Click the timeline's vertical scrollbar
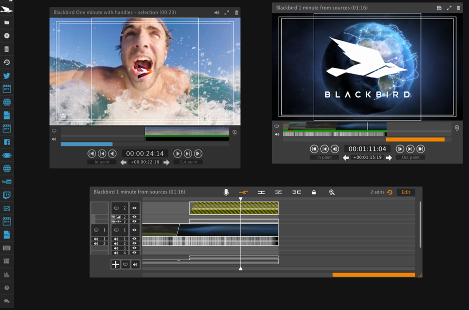The height and width of the screenshot is (310, 469). click(420, 224)
